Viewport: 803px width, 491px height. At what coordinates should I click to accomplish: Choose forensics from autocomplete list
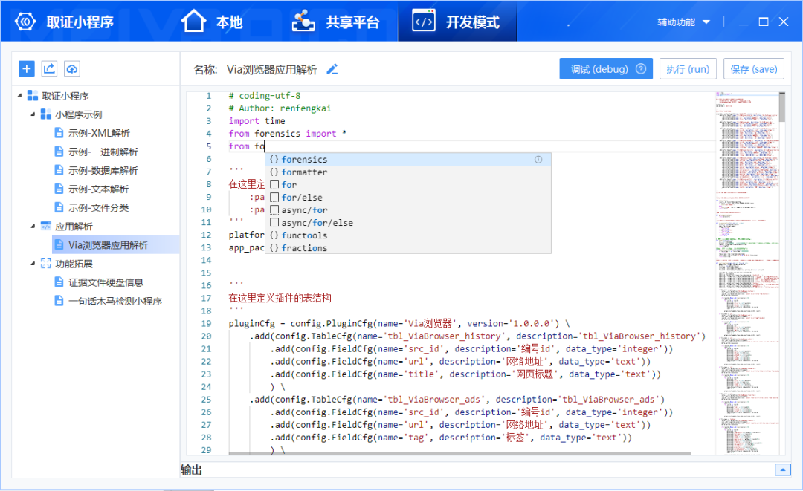click(x=407, y=160)
